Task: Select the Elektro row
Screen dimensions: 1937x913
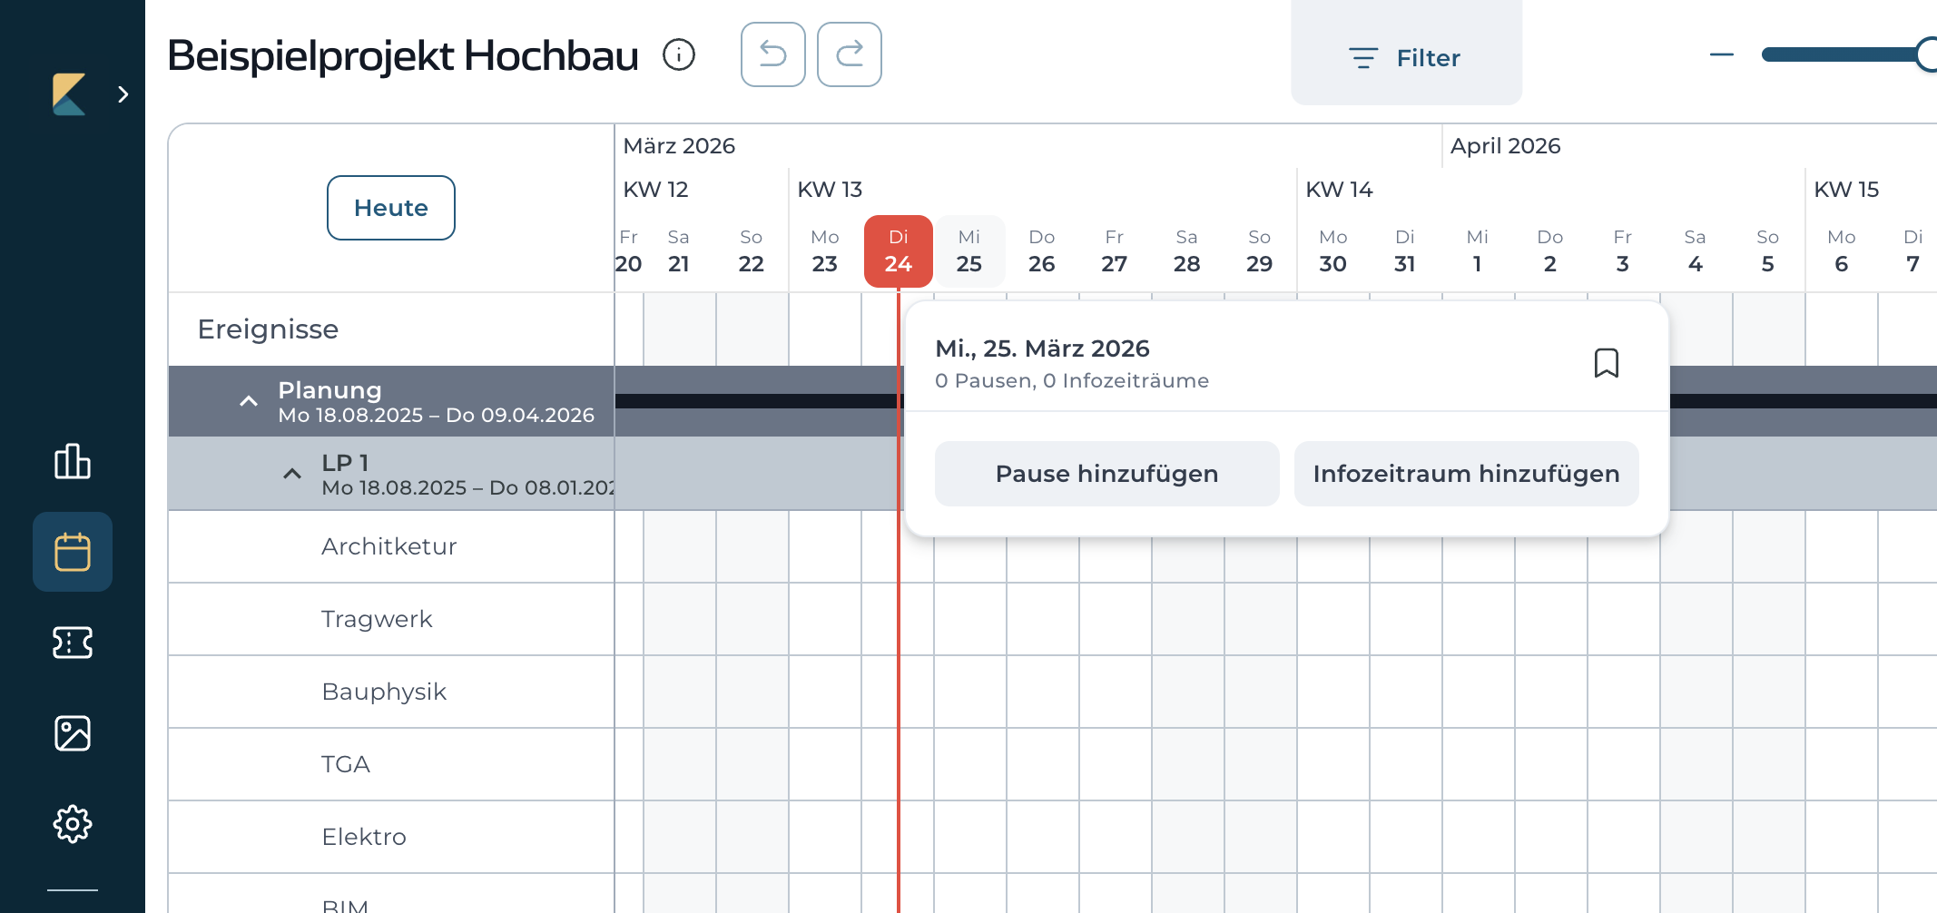Action: tap(391, 837)
